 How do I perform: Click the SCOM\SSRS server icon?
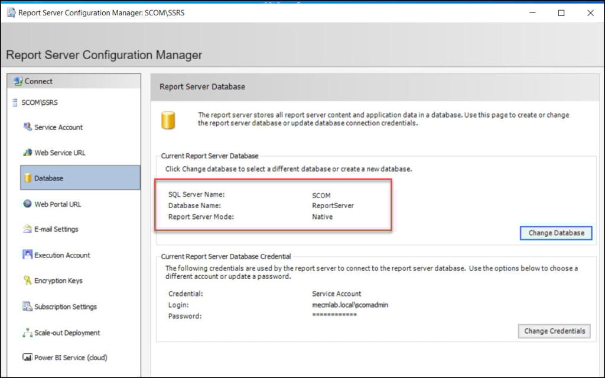(15, 102)
